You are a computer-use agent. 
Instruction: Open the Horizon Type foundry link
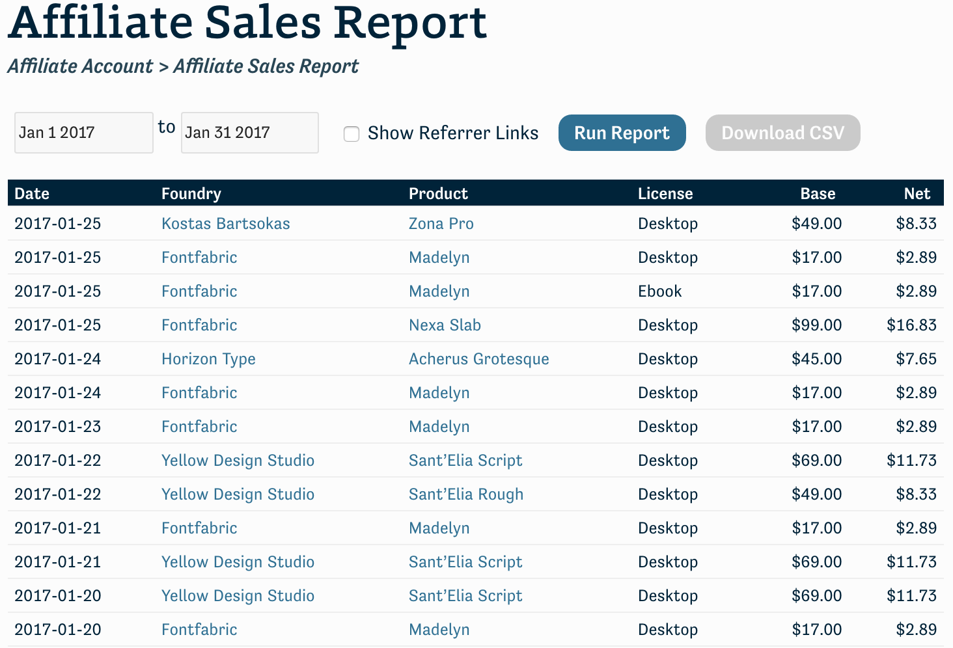(208, 359)
